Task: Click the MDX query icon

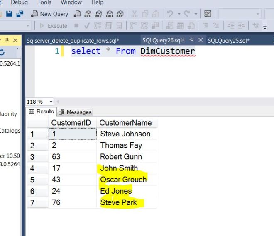Action: click(x=88, y=14)
